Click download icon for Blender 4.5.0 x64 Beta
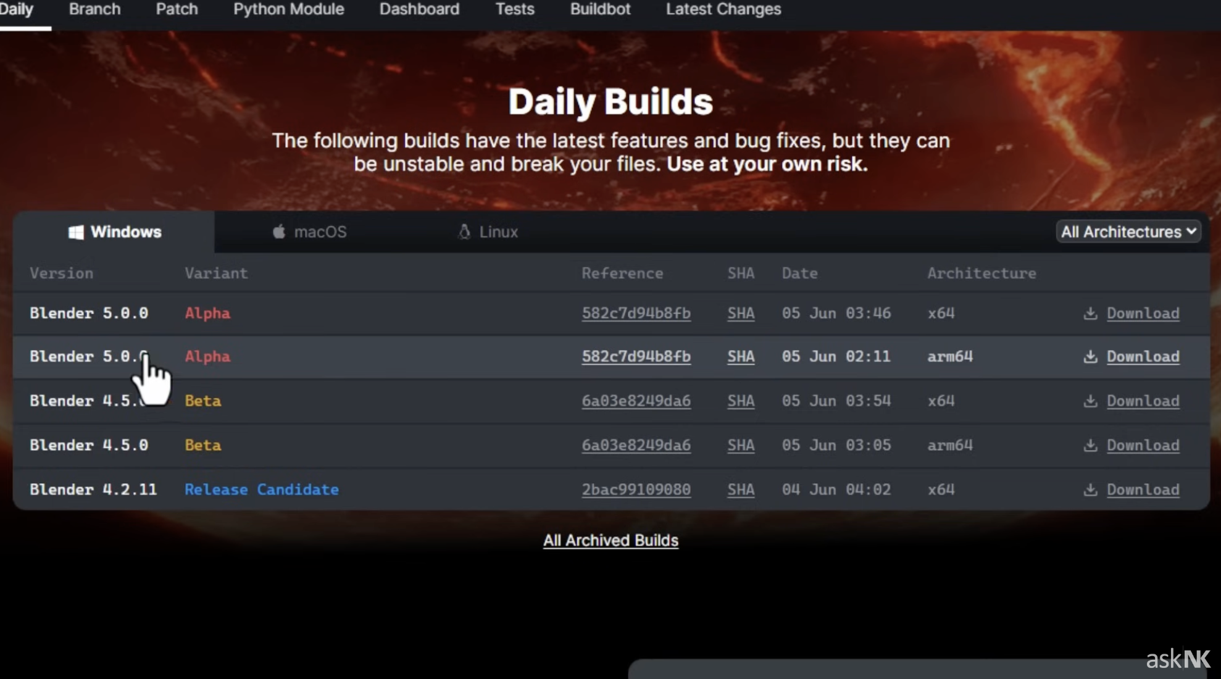The width and height of the screenshot is (1221, 679). (x=1090, y=401)
